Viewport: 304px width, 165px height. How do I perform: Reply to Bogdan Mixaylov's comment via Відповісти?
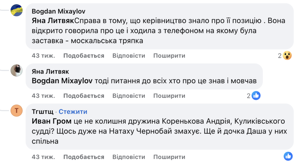(129, 56)
